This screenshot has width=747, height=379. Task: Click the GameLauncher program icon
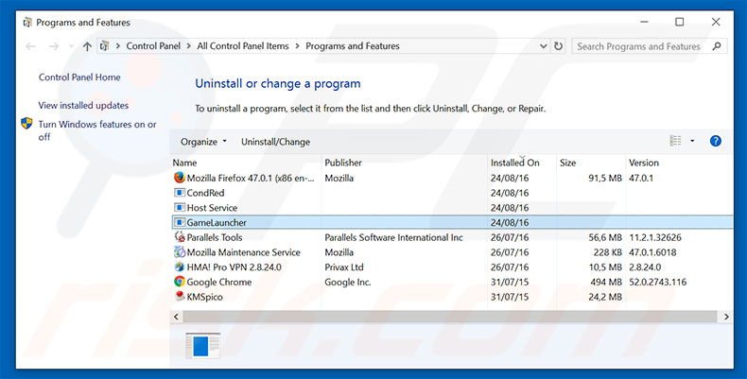(x=179, y=222)
